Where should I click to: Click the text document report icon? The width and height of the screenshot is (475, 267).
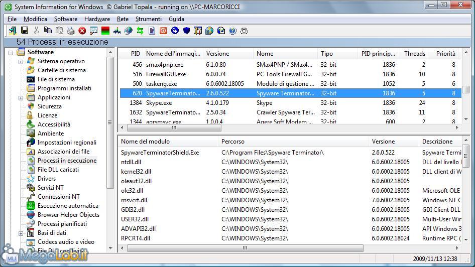coord(152,31)
